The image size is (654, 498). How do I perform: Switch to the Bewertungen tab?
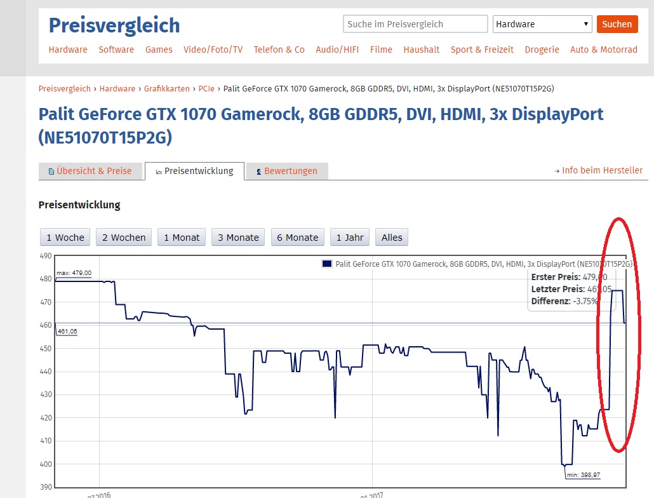coord(287,171)
